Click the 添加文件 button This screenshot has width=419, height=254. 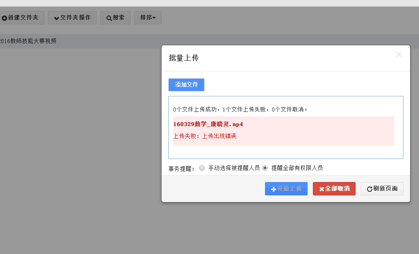point(186,85)
